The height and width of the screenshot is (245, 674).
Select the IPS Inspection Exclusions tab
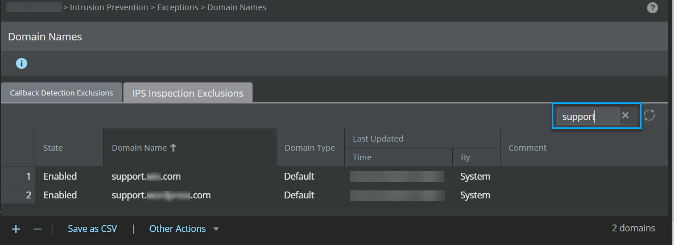(x=188, y=93)
